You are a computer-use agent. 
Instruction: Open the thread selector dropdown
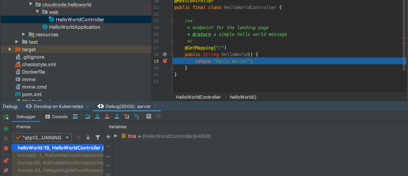coord(42,138)
